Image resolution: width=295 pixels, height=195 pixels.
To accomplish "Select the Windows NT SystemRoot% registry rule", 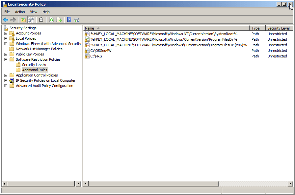I will (x=164, y=34).
